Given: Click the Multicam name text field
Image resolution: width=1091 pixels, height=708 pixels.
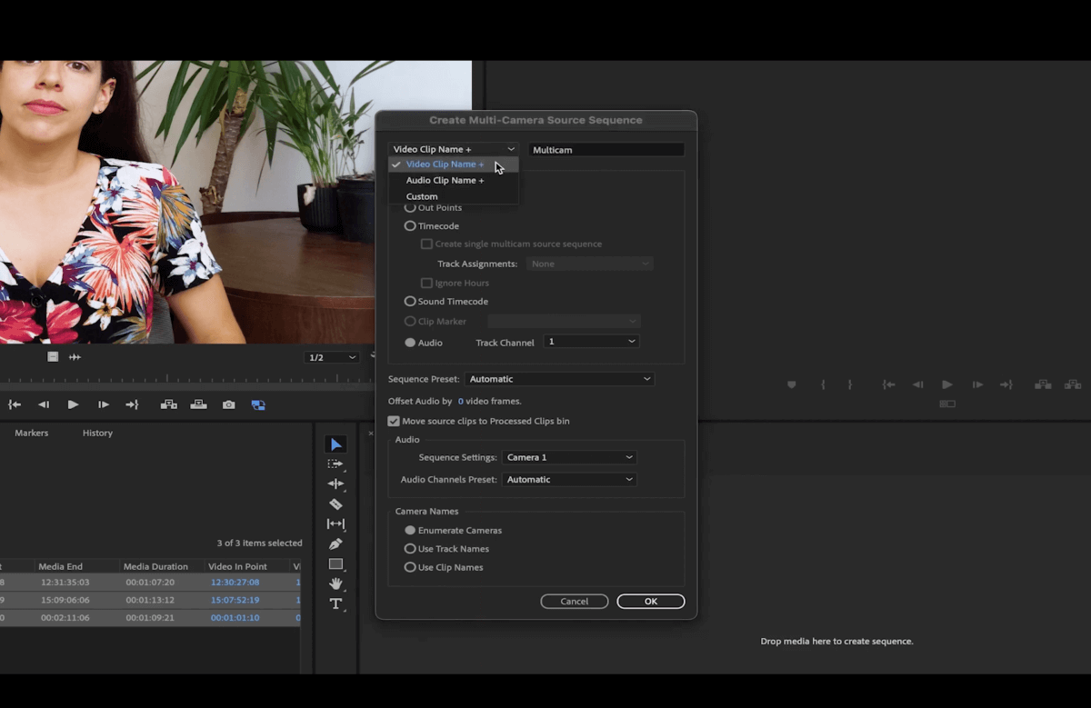Looking at the screenshot, I should coord(606,149).
